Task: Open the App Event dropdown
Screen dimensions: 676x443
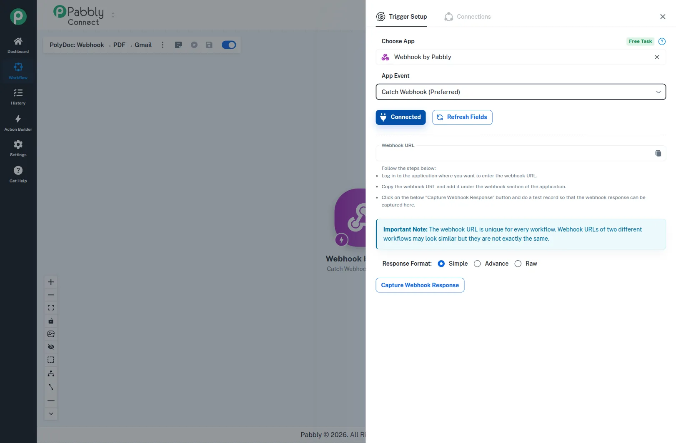Action: tap(521, 92)
